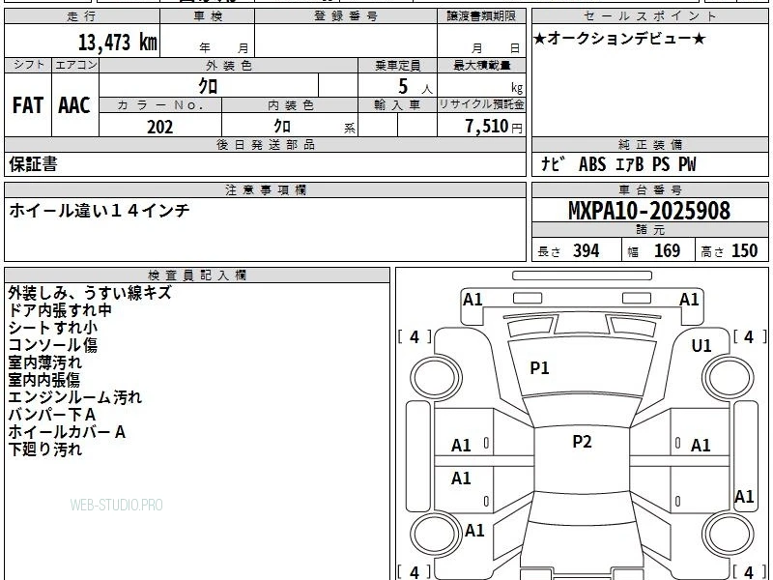The width and height of the screenshot is (773, 580).
Task: Select the note ホイール違い14インチ
Action: pyautogui.click(x=100, y=211)
